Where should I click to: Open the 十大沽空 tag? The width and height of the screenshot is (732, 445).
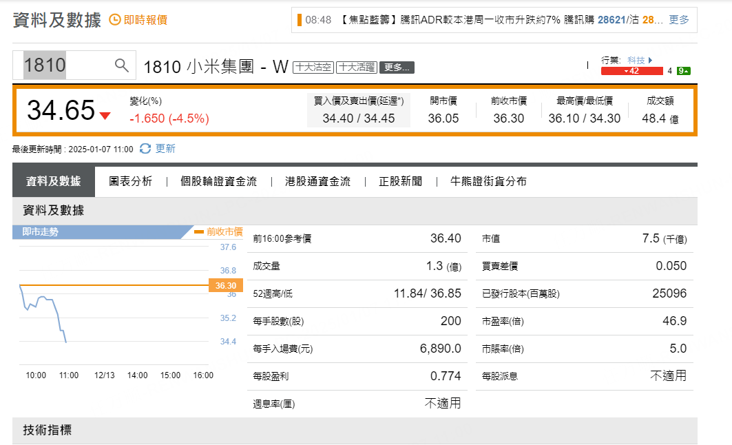[313, 68]
